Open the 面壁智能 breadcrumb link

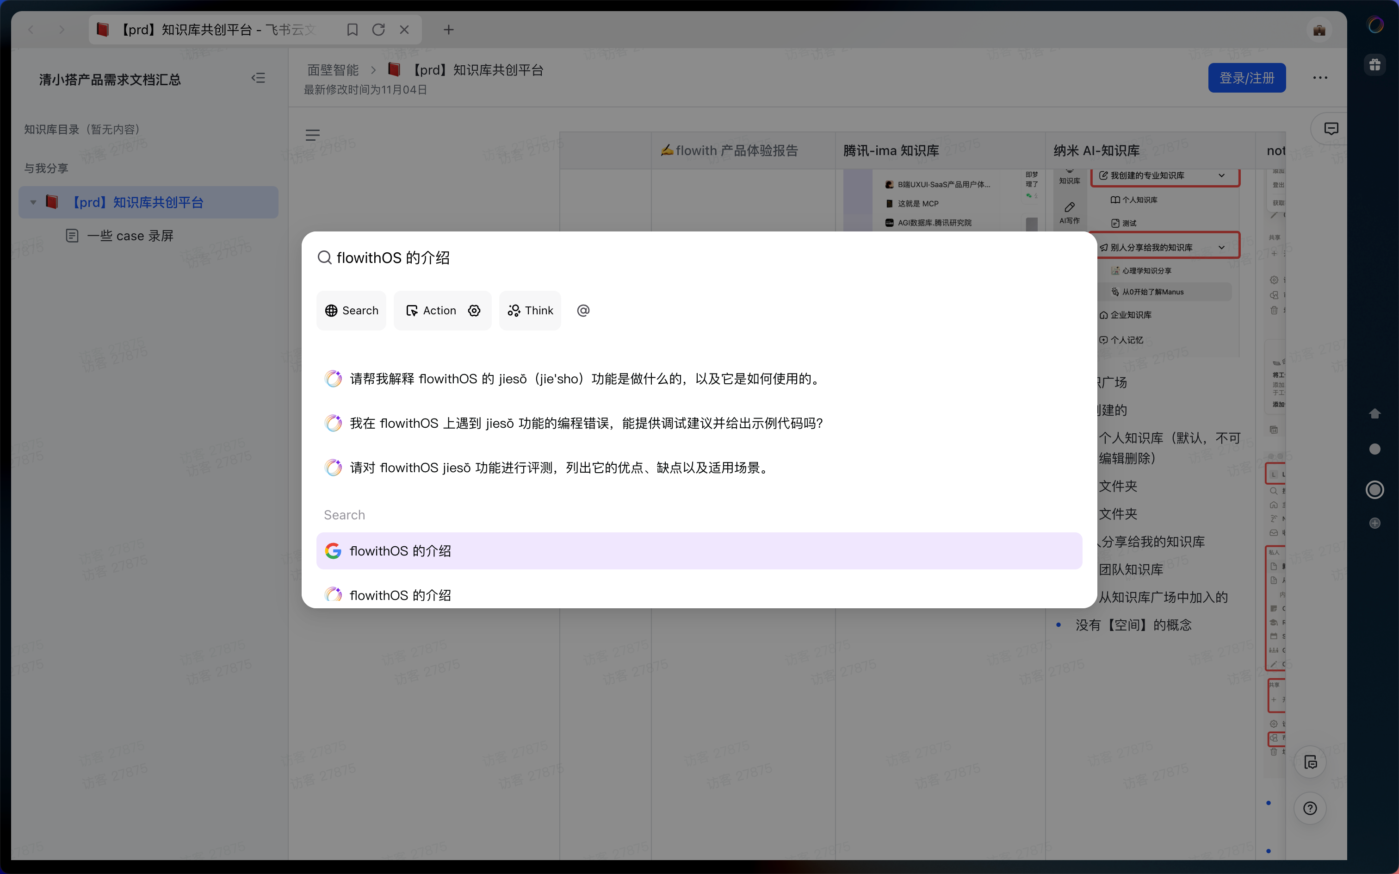(x=333, y=70)
